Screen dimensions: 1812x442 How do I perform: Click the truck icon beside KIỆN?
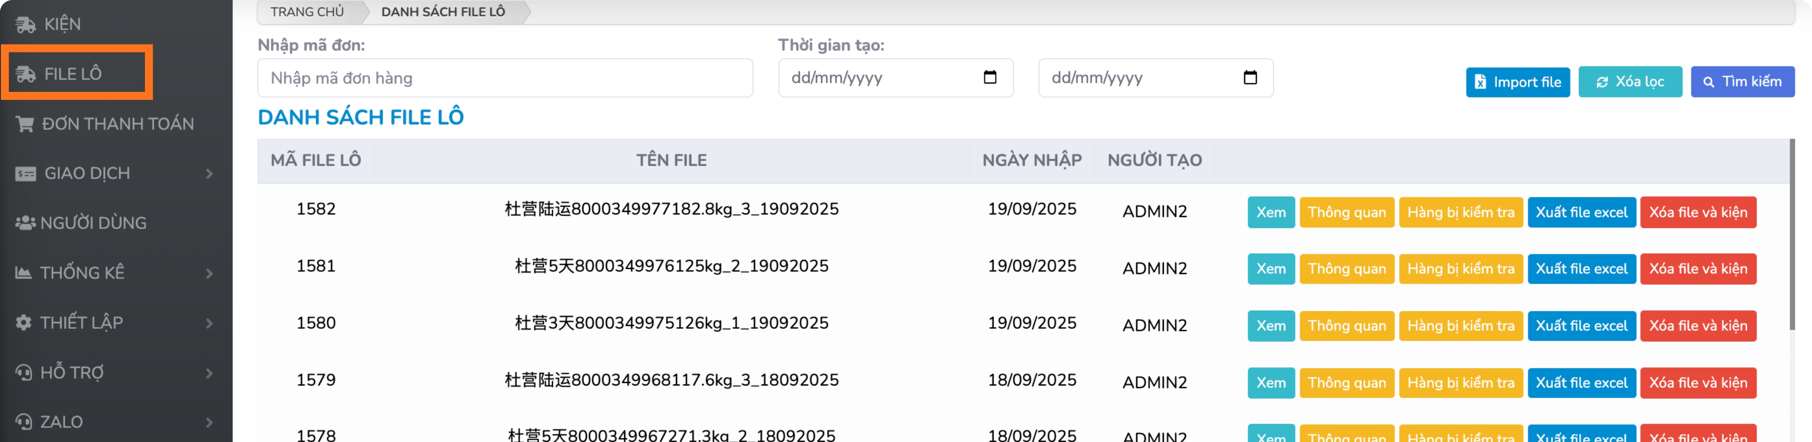pyautogui.click(x=25, y=25)
